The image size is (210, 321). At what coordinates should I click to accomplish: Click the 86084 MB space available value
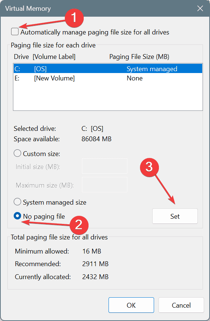[96, 139]
